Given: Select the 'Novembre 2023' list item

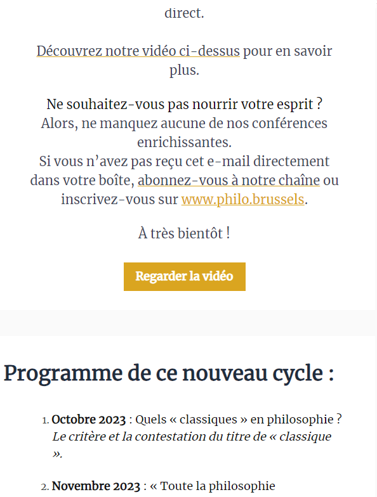Looking at the screenshot, I should point(164,486).
